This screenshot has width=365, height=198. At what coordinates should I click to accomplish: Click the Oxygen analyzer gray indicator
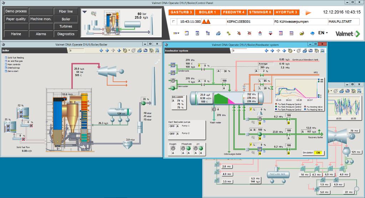coord(173,148)
